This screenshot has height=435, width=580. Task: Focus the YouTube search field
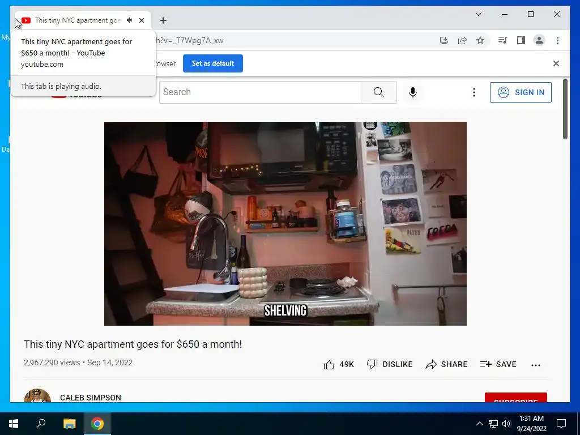coord(260,92)
